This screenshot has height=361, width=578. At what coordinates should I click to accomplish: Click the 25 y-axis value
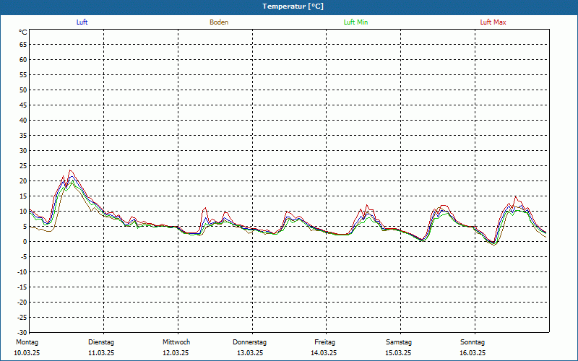pyautogui.click(x=23, y=166)
